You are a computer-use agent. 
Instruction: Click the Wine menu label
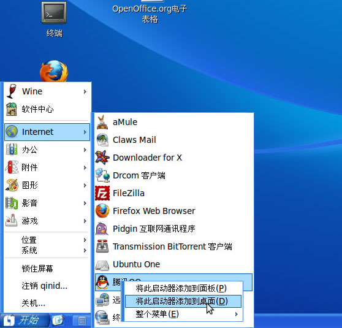tap(32, 91)
